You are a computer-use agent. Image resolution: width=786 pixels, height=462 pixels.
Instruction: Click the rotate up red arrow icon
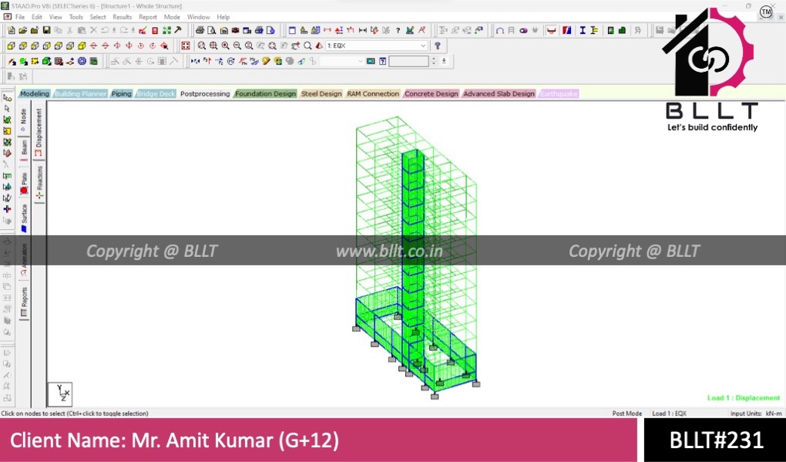(94, 46)
